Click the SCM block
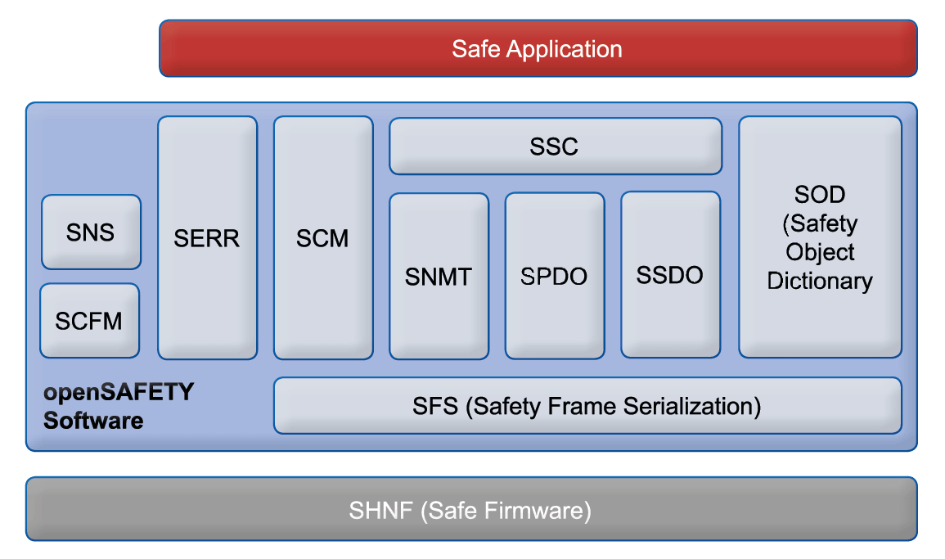 pyautogui.click(x=324, y=237)
